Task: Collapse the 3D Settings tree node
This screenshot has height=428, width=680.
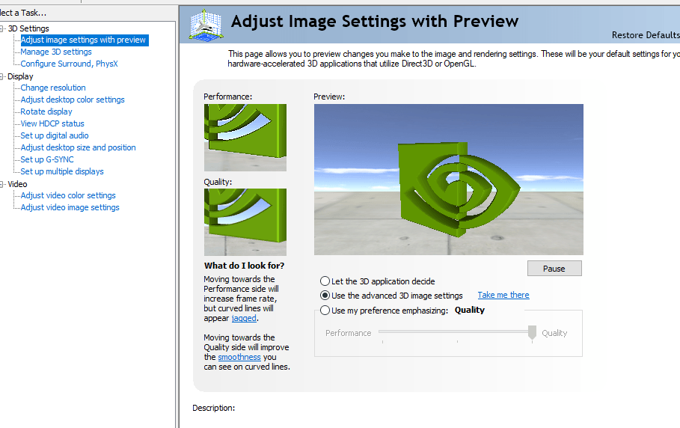Action: click(2, 28)
